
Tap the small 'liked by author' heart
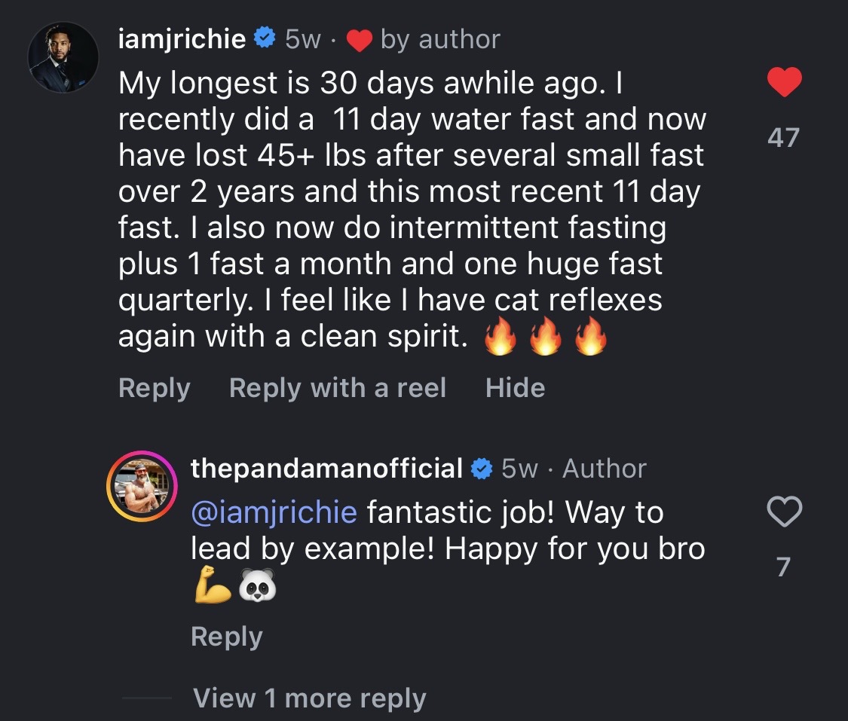[x=359, y=41]
